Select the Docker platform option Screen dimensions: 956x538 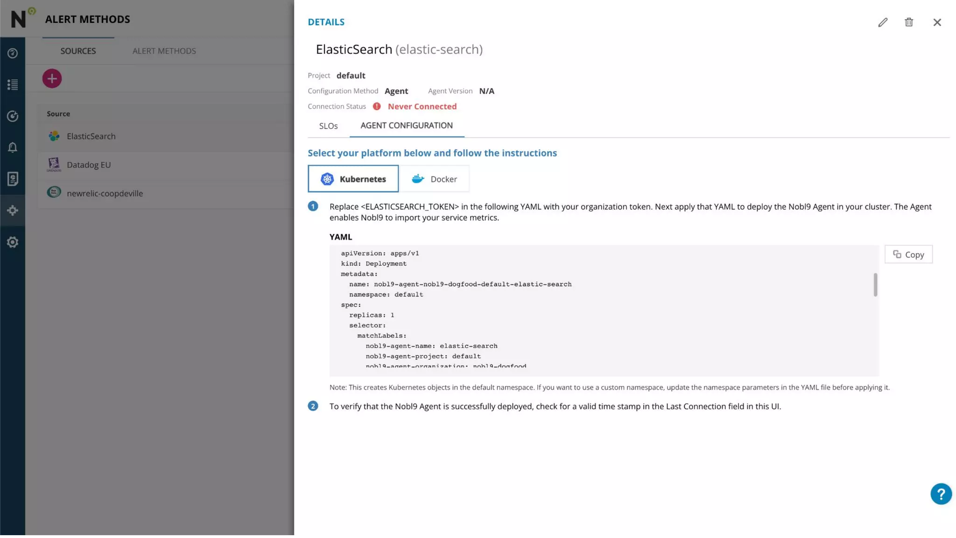pos(434,179)
